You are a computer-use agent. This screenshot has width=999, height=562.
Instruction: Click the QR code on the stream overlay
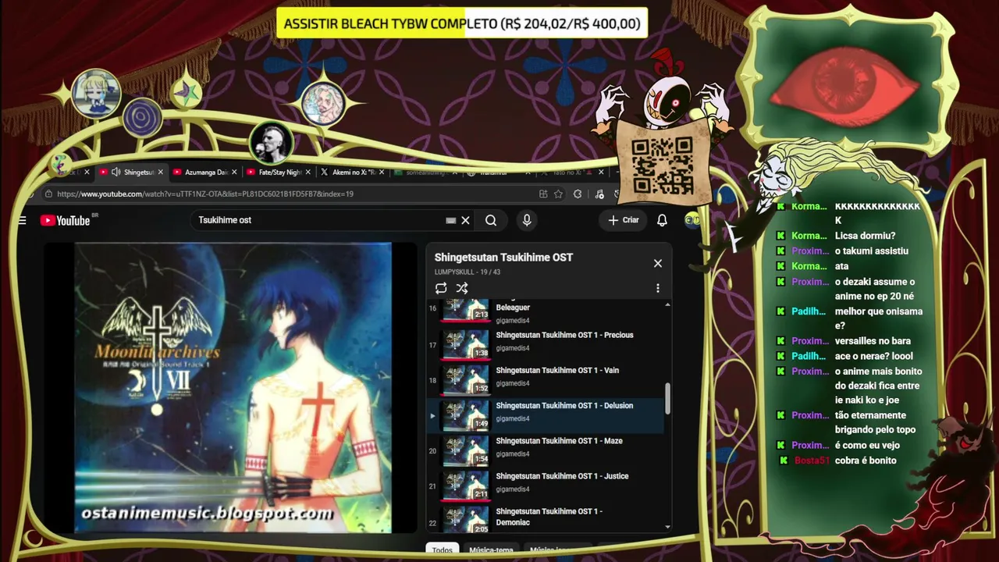[662, 165]
